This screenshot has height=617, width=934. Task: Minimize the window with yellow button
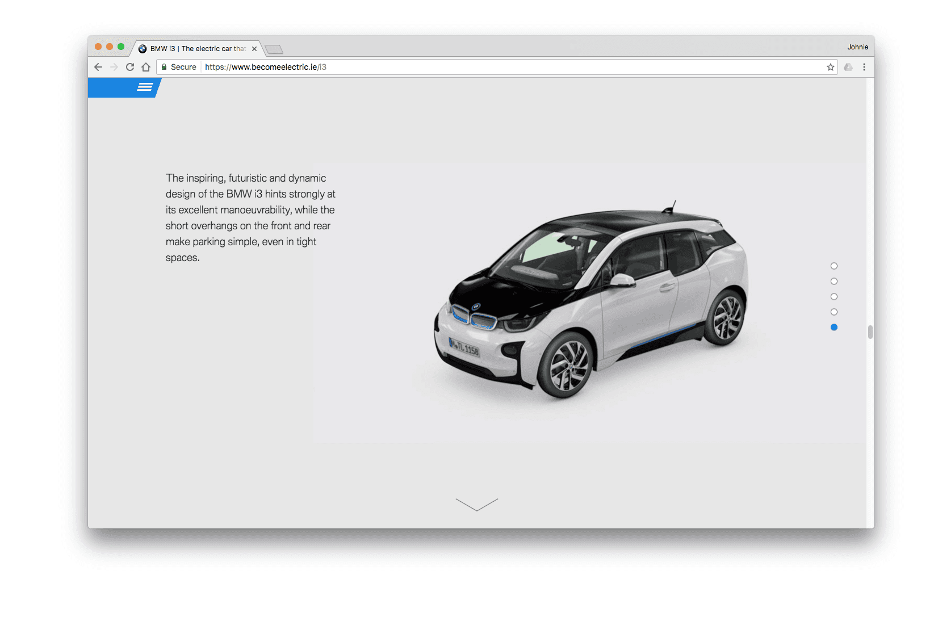point(110,47)
